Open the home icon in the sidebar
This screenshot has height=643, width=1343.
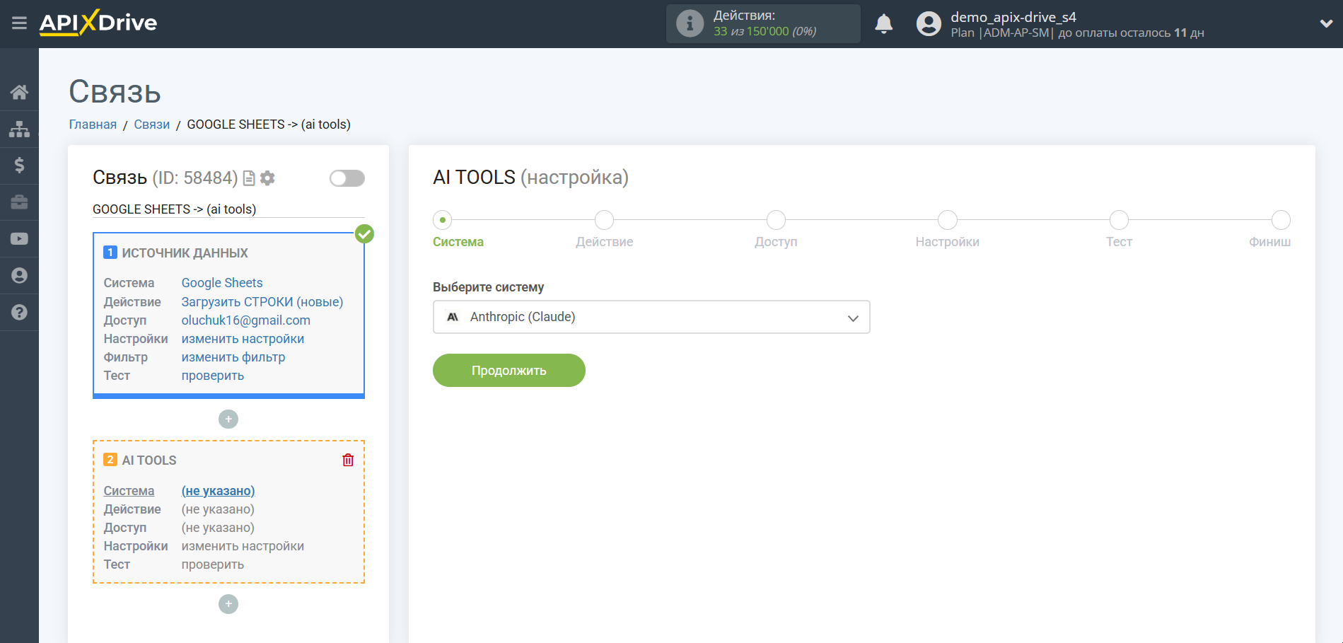point(19,92)
